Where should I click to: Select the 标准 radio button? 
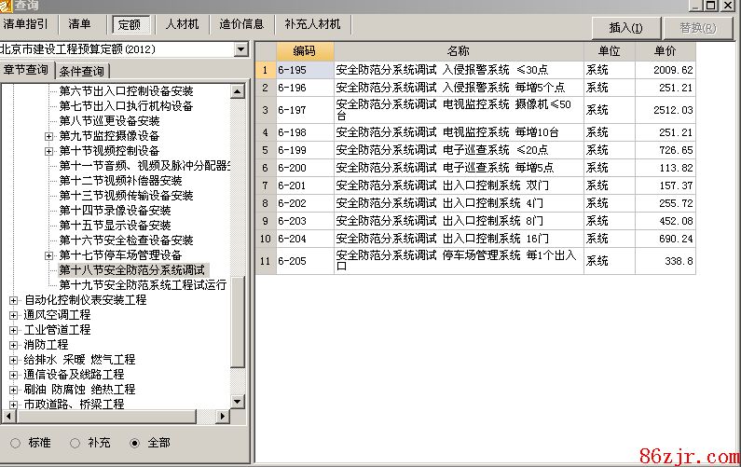point(14,443)
